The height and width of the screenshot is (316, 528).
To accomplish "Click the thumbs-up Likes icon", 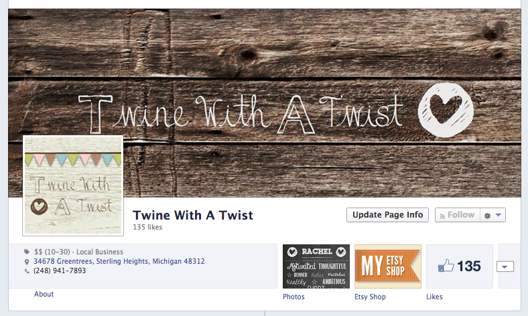I will (x=446, y=266).
